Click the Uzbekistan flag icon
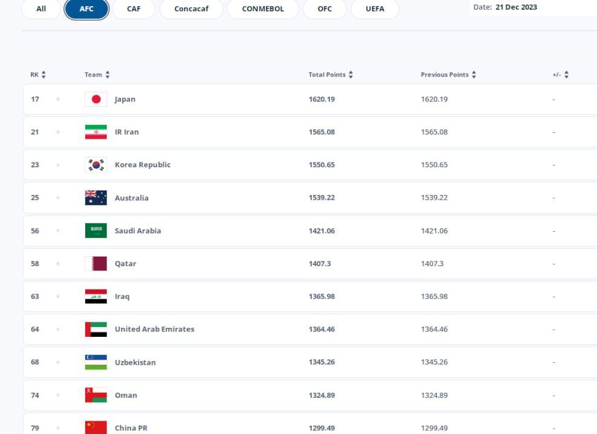597x434 pixels. pos(95,363)
